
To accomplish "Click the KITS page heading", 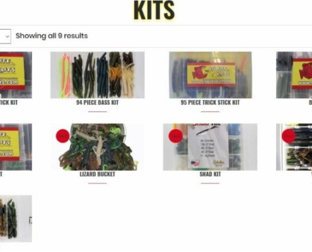I will click(x=154, y=10).
